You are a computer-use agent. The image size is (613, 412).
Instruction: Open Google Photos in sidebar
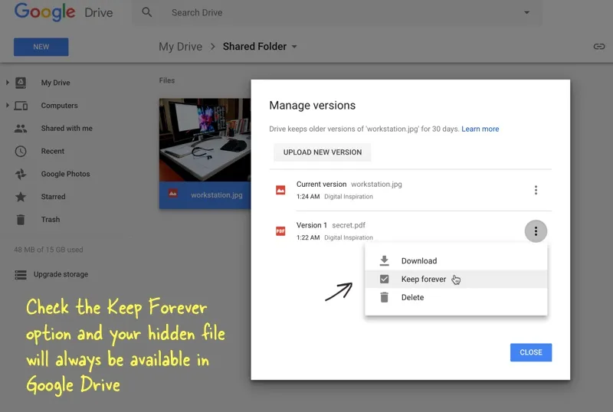[x=66, y=174]
